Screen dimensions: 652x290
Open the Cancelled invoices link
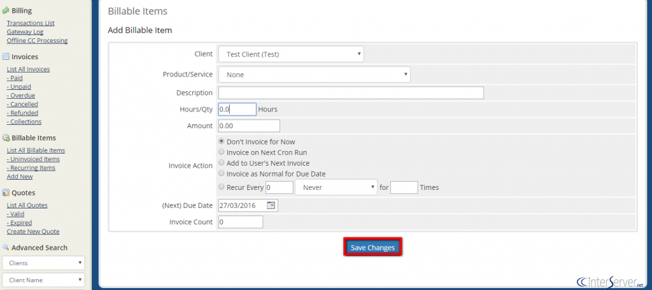(22, 104)
